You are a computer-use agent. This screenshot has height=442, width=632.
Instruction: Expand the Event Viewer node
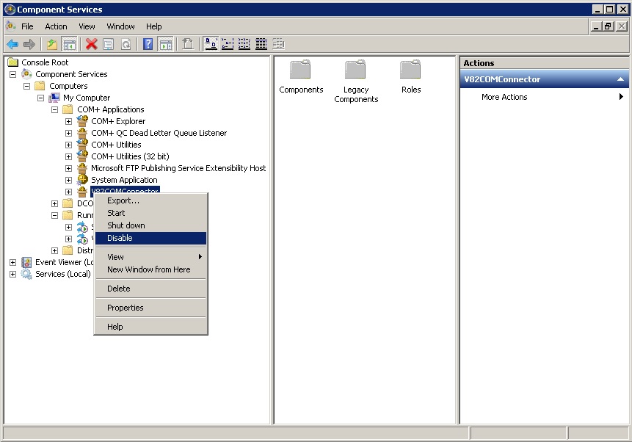click(x=13, y=262)
